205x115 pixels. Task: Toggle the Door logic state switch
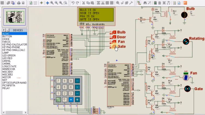pyautogui.click(x=114, y=37)
